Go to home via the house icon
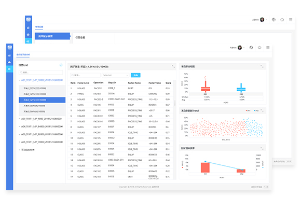Screen dimensions: 301x197 259,48
